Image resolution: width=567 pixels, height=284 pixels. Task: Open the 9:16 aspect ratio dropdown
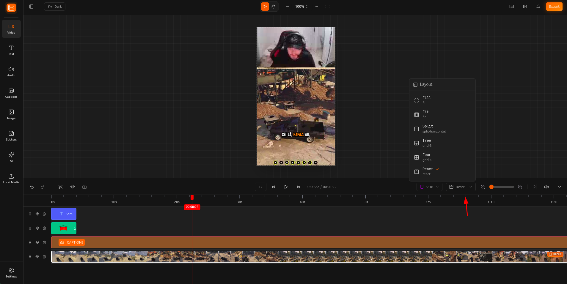pos(429,187)
